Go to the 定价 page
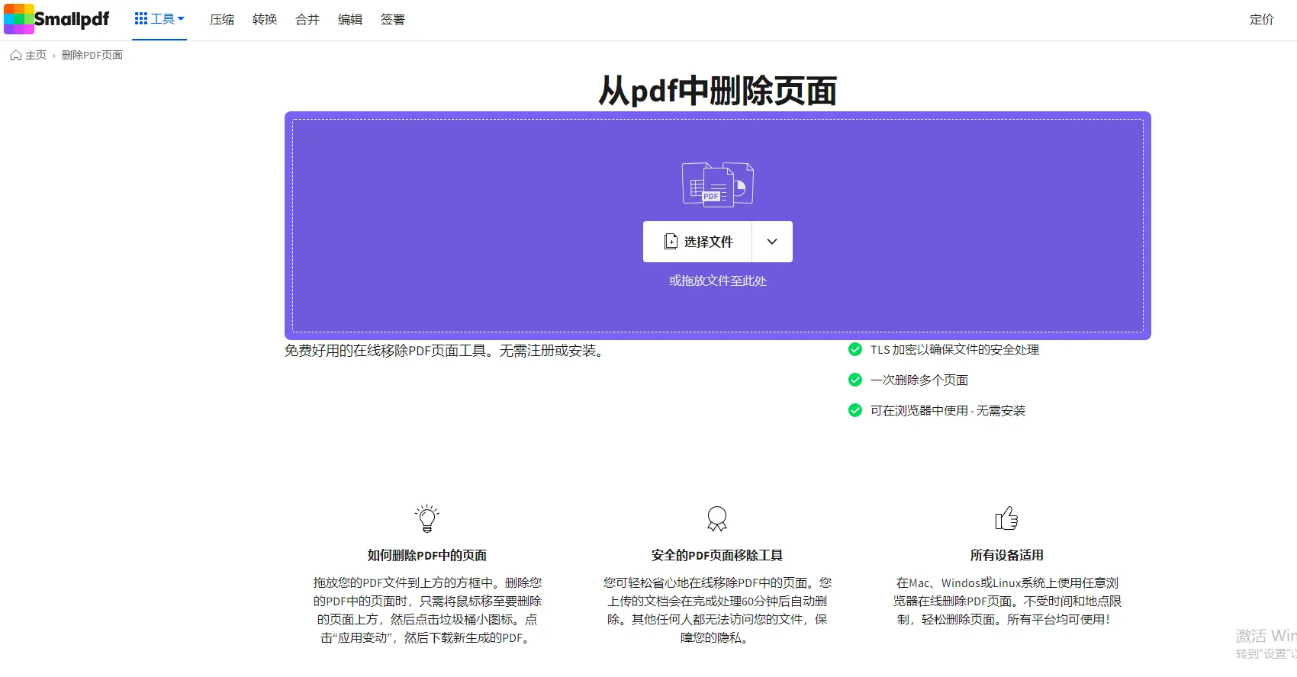 point(1262,20)
